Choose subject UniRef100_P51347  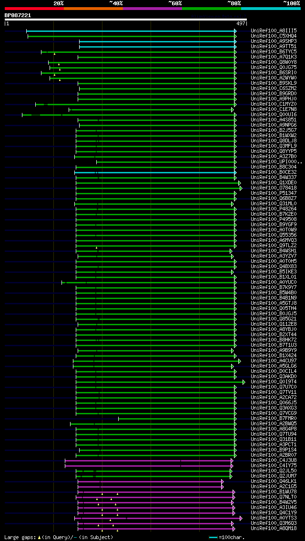pos(274,193)
